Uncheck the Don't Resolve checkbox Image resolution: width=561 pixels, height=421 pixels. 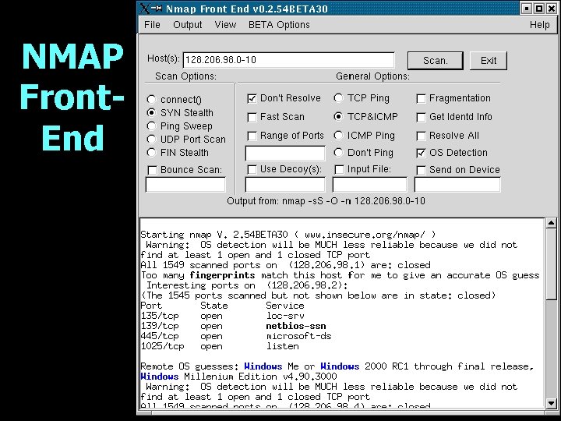pyautogui.click(x=252, y=98)
